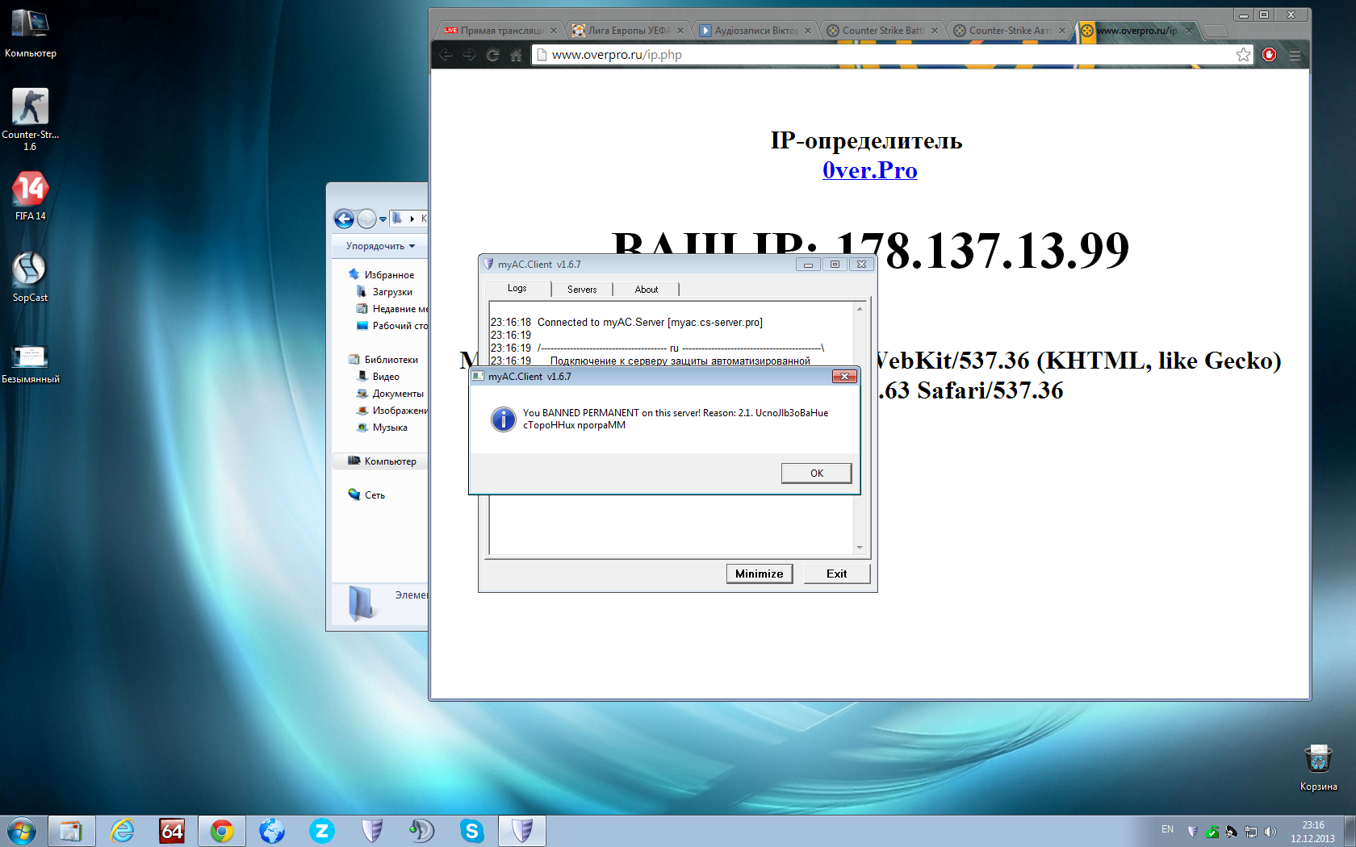Close the 'Лига Европы УЕФА' tab

click(680, 31)
